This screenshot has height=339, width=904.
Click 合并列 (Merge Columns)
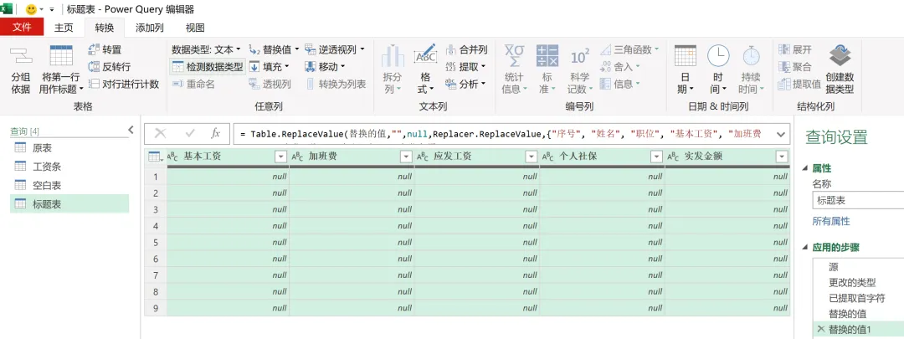pyautogui.click(x=466, y=49)
